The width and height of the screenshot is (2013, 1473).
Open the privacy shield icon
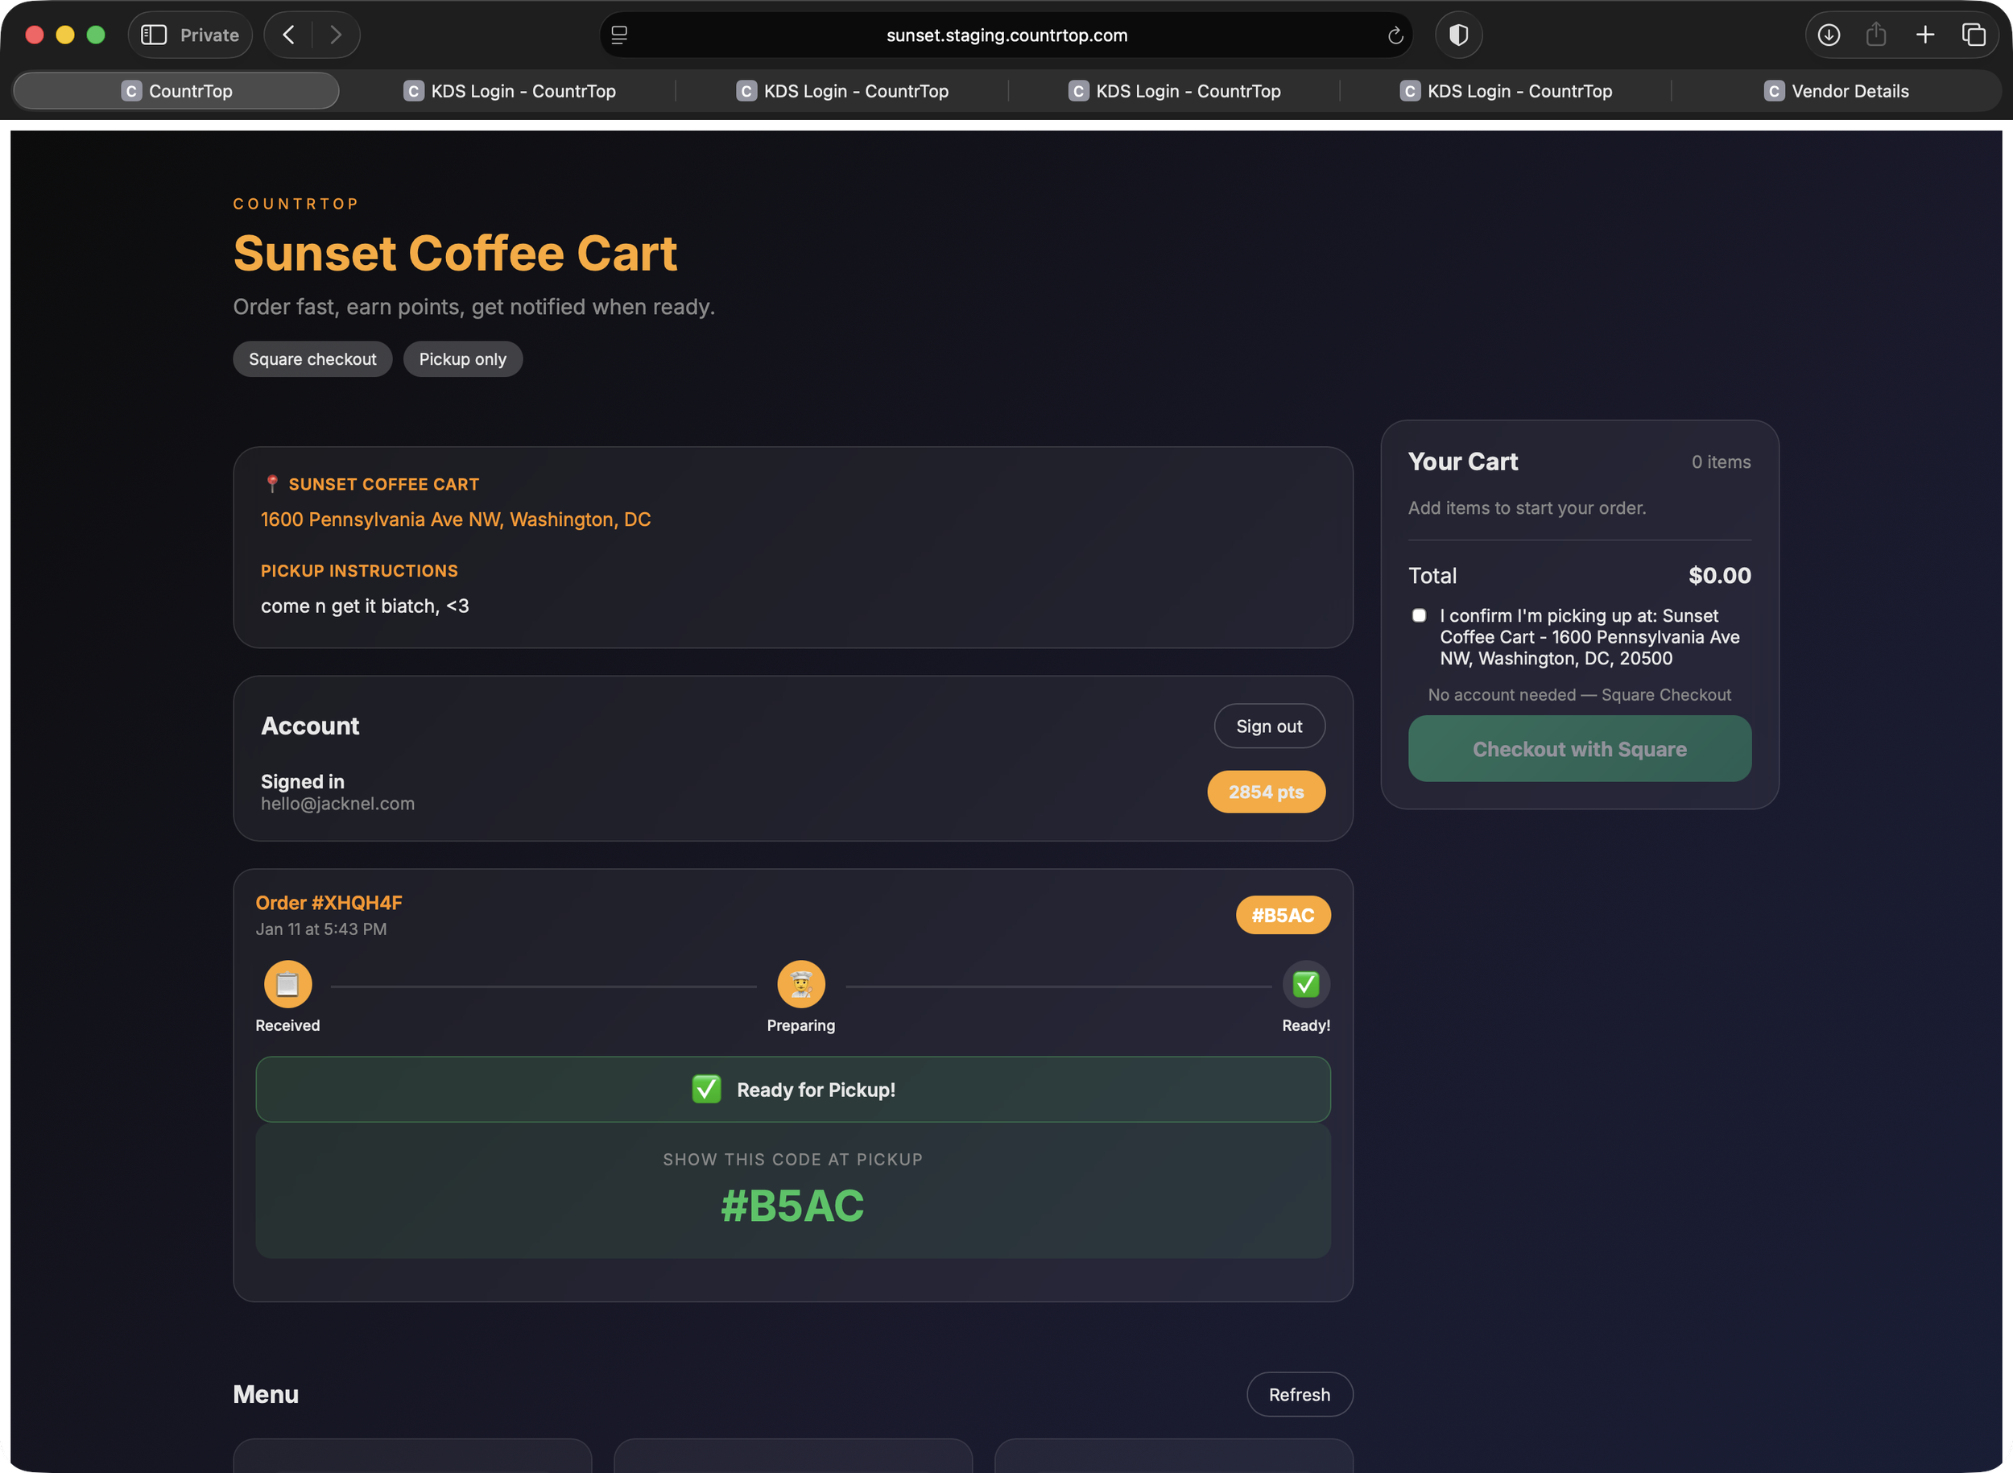pyautogui.click(x=1458, y=35)
